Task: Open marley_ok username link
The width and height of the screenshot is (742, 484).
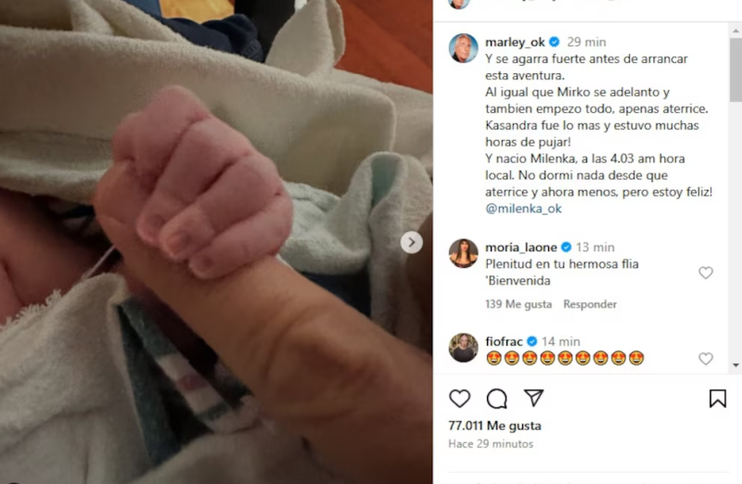Action: 515,42
